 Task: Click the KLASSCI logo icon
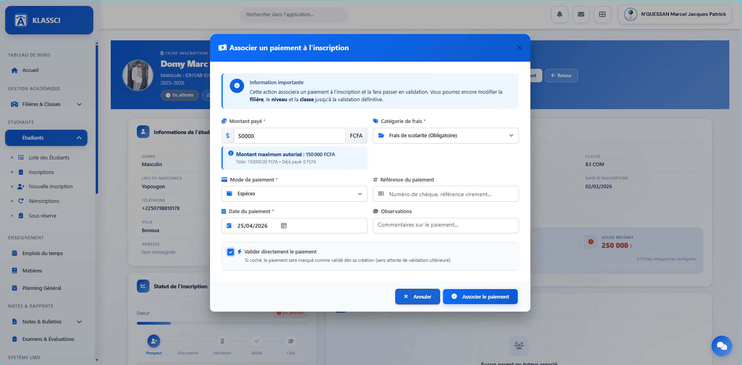tap(21, 20)
